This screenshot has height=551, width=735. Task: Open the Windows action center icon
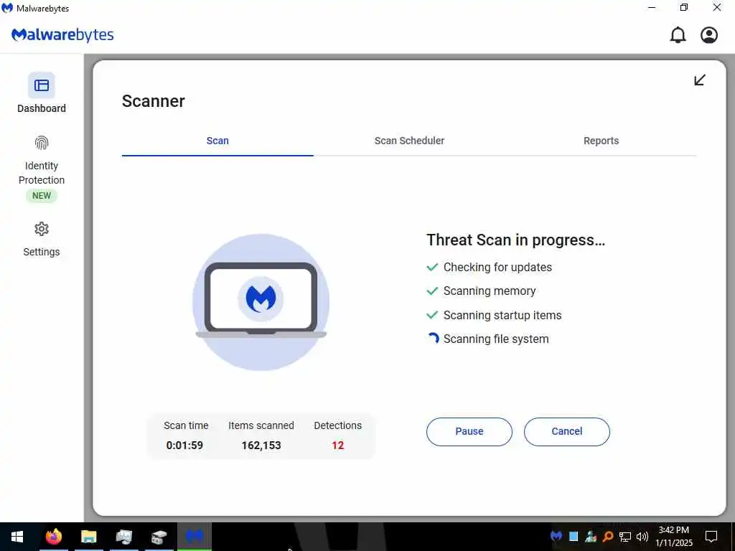pyautogui.click(x=711, y=537)
